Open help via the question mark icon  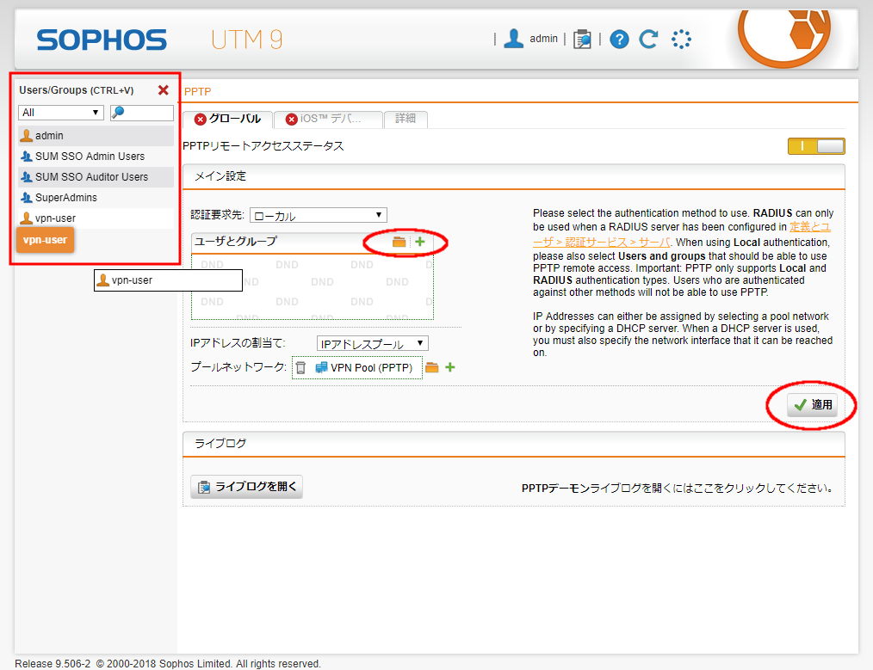pyautogui.click(x=619, y=40)
